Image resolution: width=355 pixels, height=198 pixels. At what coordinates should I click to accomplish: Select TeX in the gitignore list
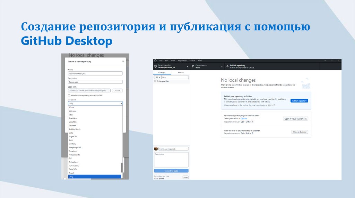95,158
